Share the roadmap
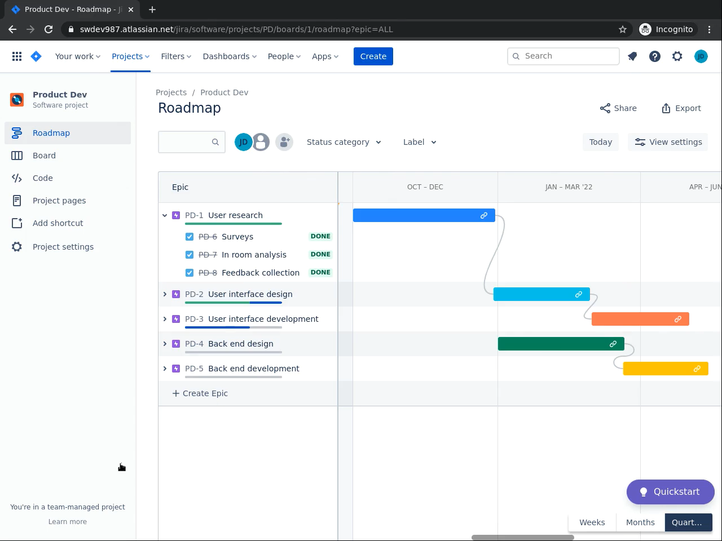 618,108
